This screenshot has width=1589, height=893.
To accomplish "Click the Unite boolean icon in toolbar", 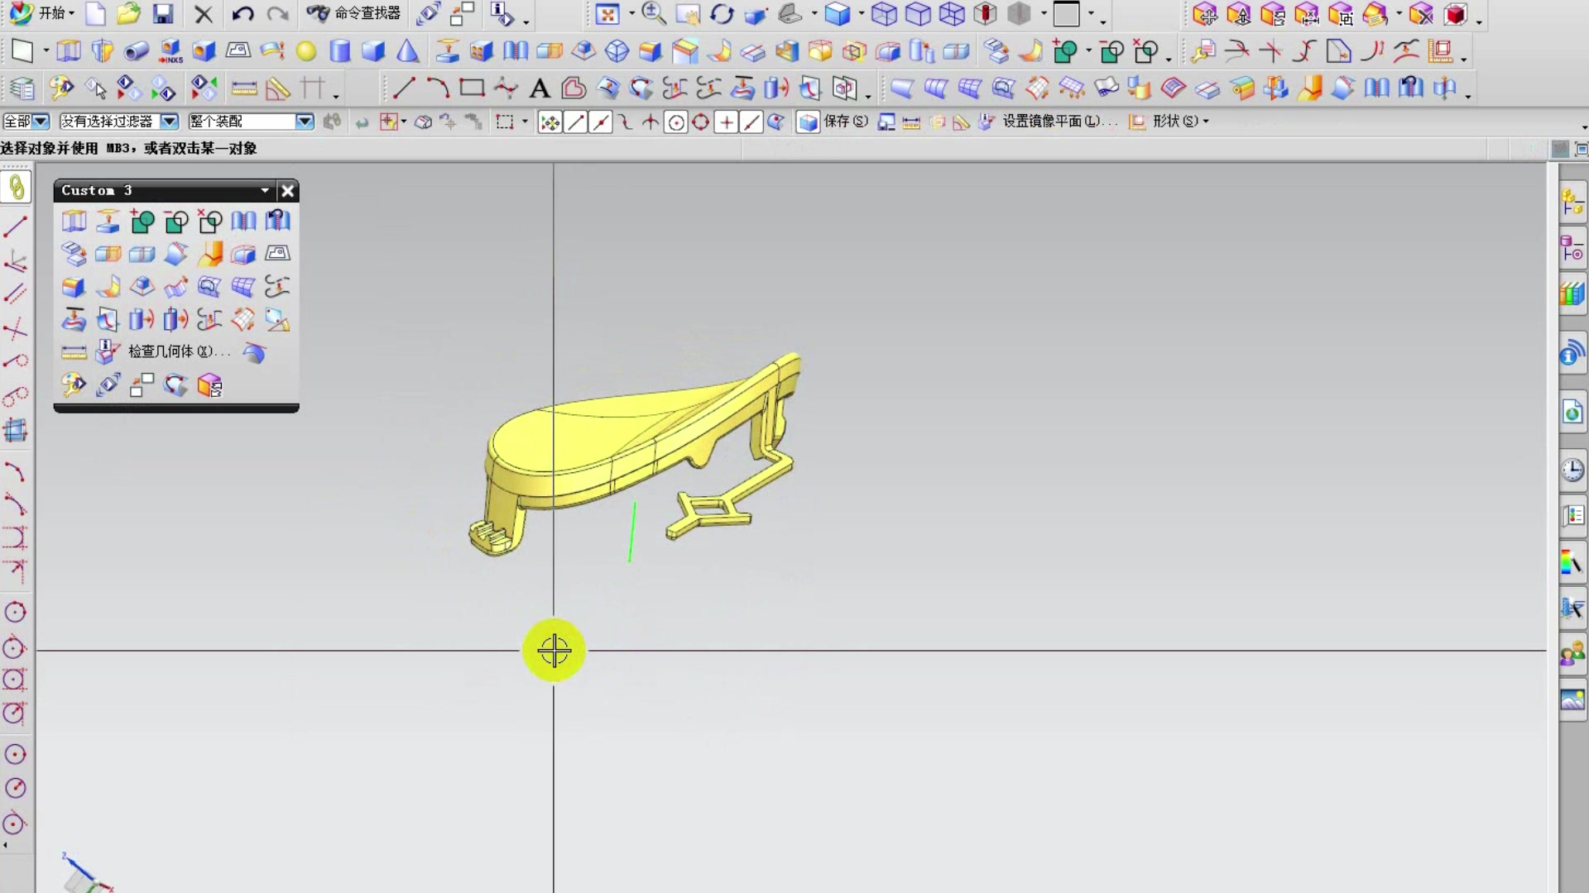I will (x=1065, y=52).
